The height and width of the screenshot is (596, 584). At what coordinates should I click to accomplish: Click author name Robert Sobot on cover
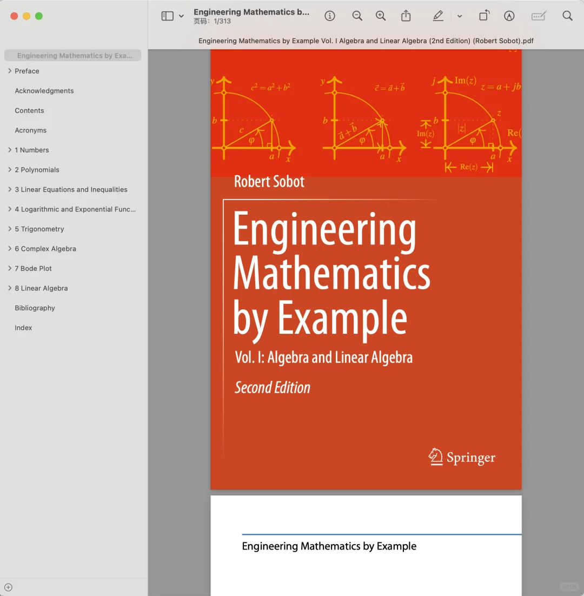269,182
